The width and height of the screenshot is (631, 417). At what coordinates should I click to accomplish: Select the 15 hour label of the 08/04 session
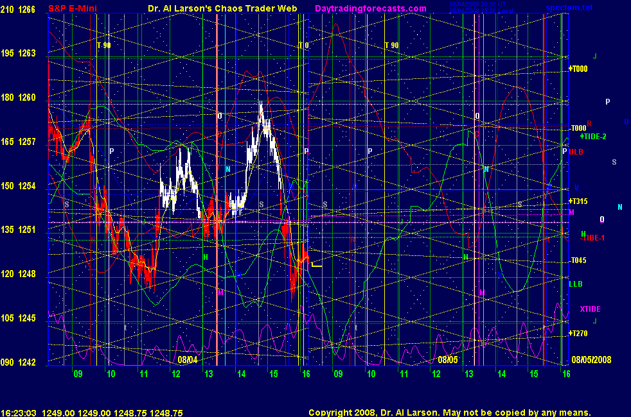[274, 374]
